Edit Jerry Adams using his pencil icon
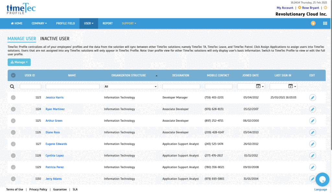Image resolution: width=332 pixels, height=193 pixels. [312, 178]
